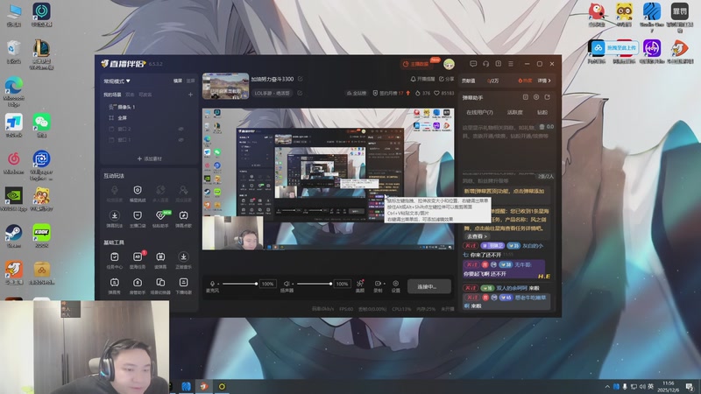Open 房管助手 moderator assistant
Image resolution: width=701 pixels, height=394 pixels.
click(x=138, y=285)
